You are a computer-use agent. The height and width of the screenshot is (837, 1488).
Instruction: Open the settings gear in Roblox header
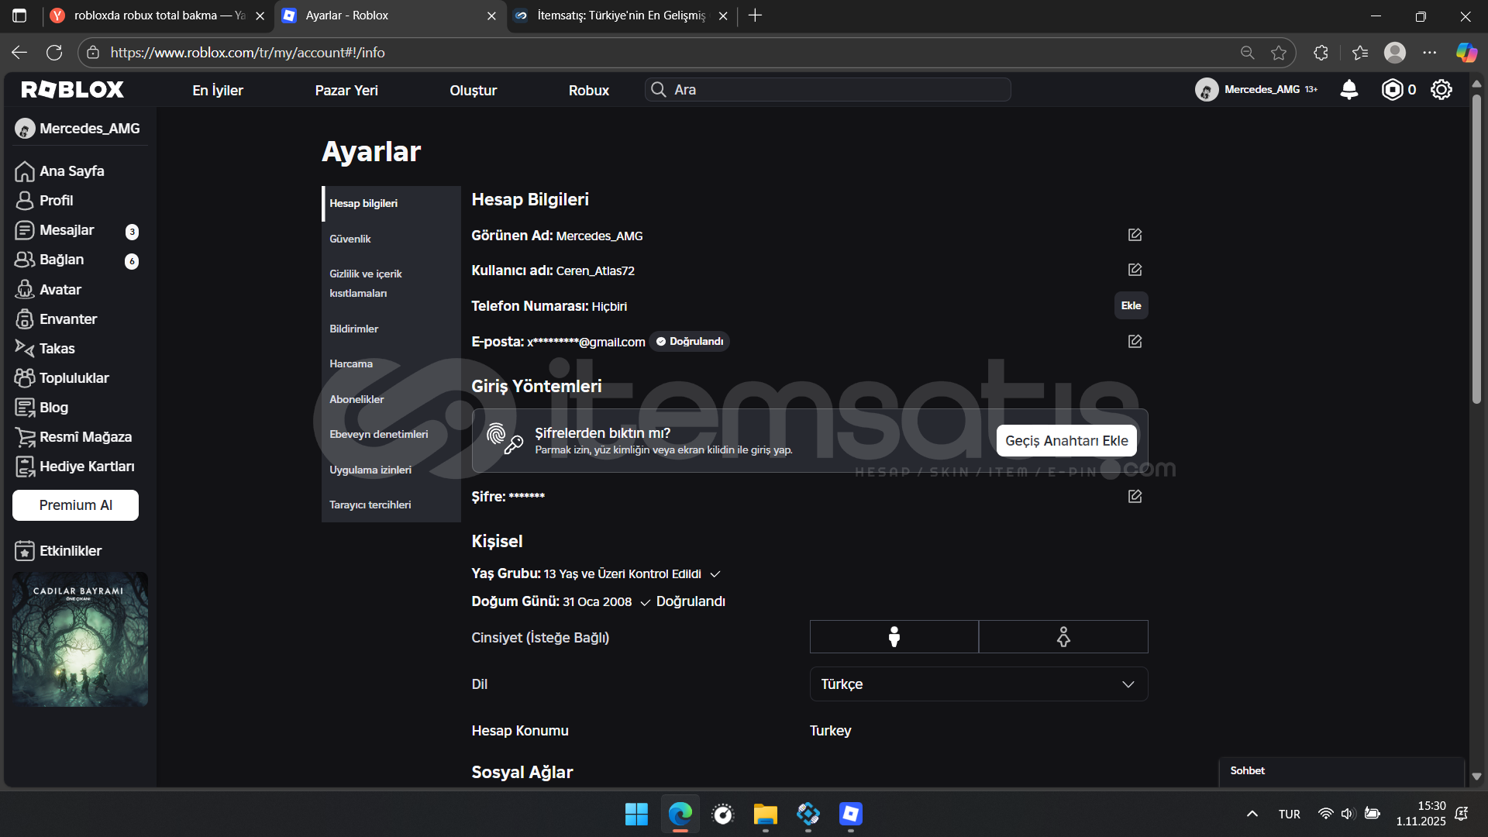coord(1441,90)
